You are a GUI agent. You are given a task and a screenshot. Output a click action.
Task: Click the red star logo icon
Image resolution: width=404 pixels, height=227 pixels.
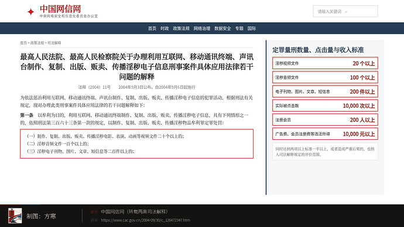point(30,12)
